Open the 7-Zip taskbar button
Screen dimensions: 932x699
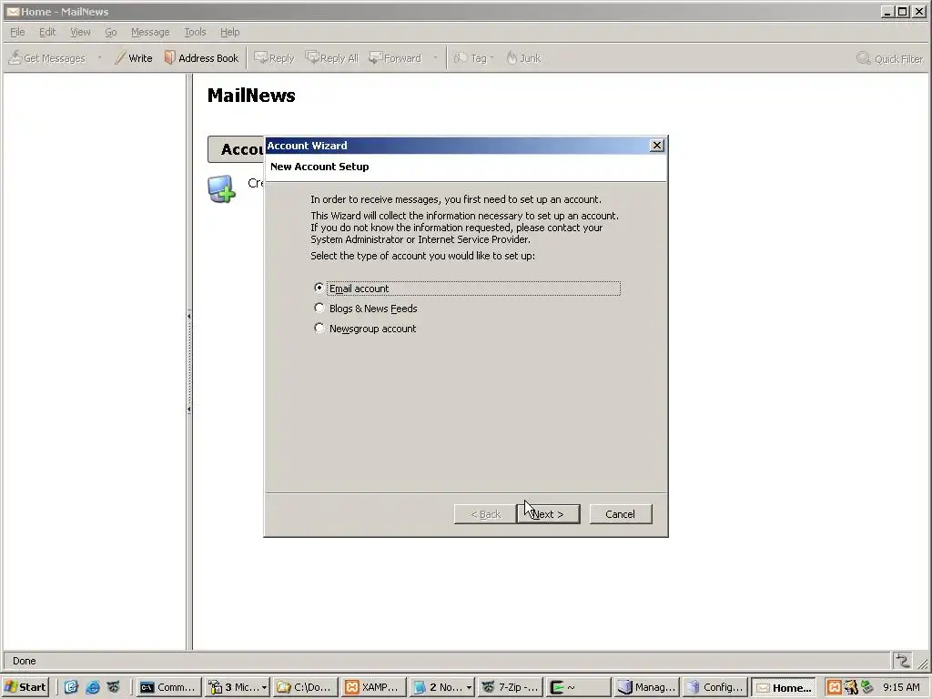coord(511,687)
